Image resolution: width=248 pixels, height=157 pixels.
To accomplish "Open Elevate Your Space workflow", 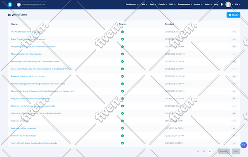I will point(43,91).
